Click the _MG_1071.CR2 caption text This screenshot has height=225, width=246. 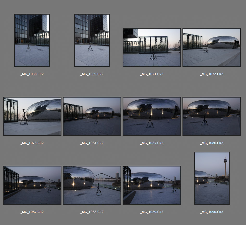(x=152, y=74)
